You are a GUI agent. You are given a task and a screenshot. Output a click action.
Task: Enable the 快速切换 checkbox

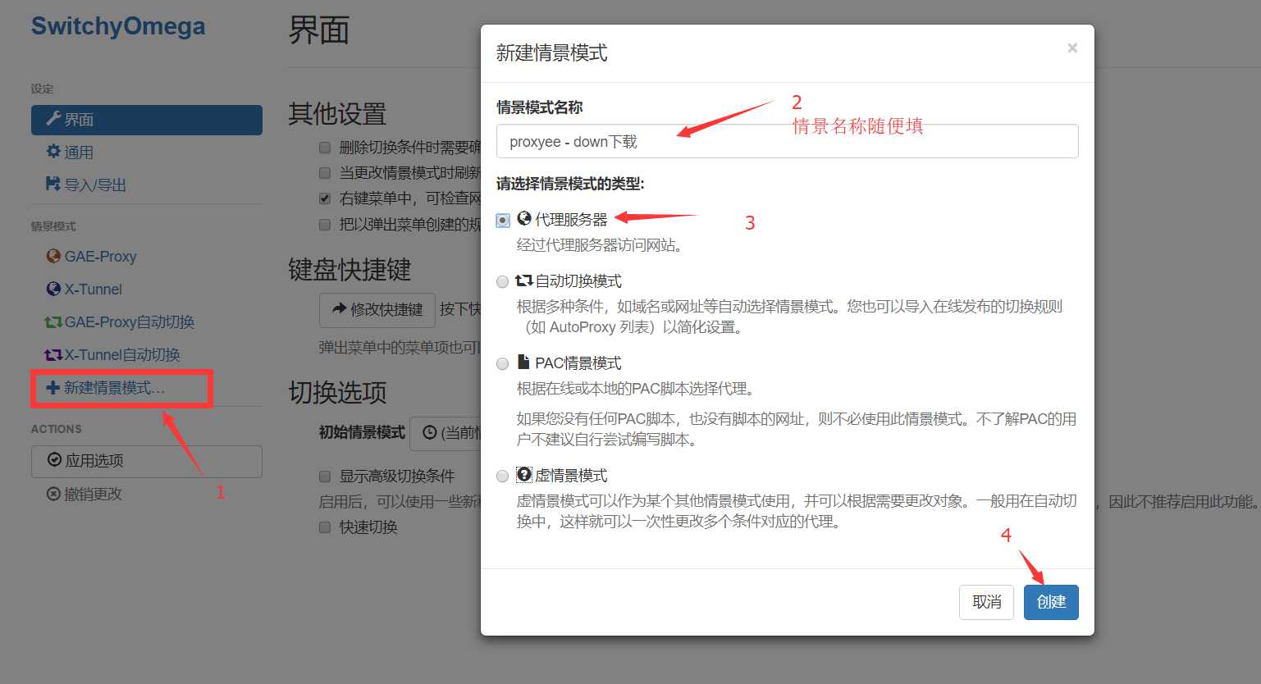[325, 527]
